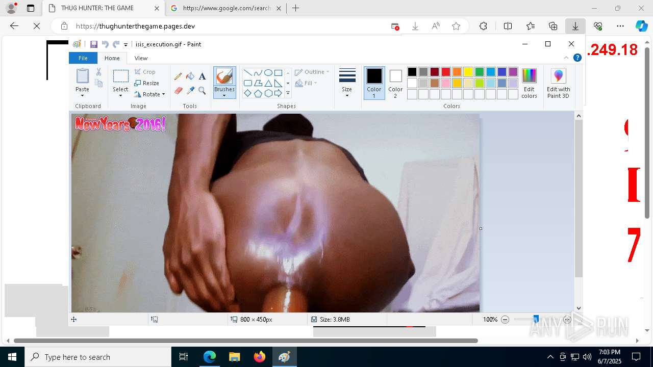Select Color 1 foreground button

(374, 83)
